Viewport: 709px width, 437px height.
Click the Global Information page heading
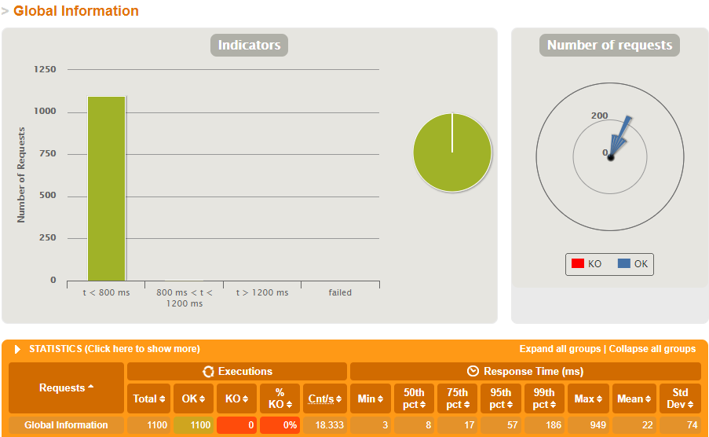[75, 11]
